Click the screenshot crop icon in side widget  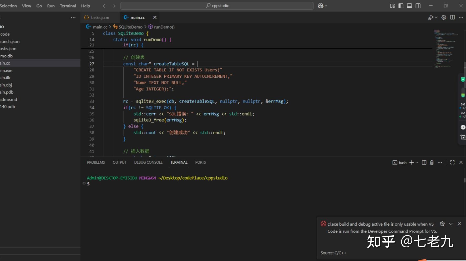pos(463,137)
